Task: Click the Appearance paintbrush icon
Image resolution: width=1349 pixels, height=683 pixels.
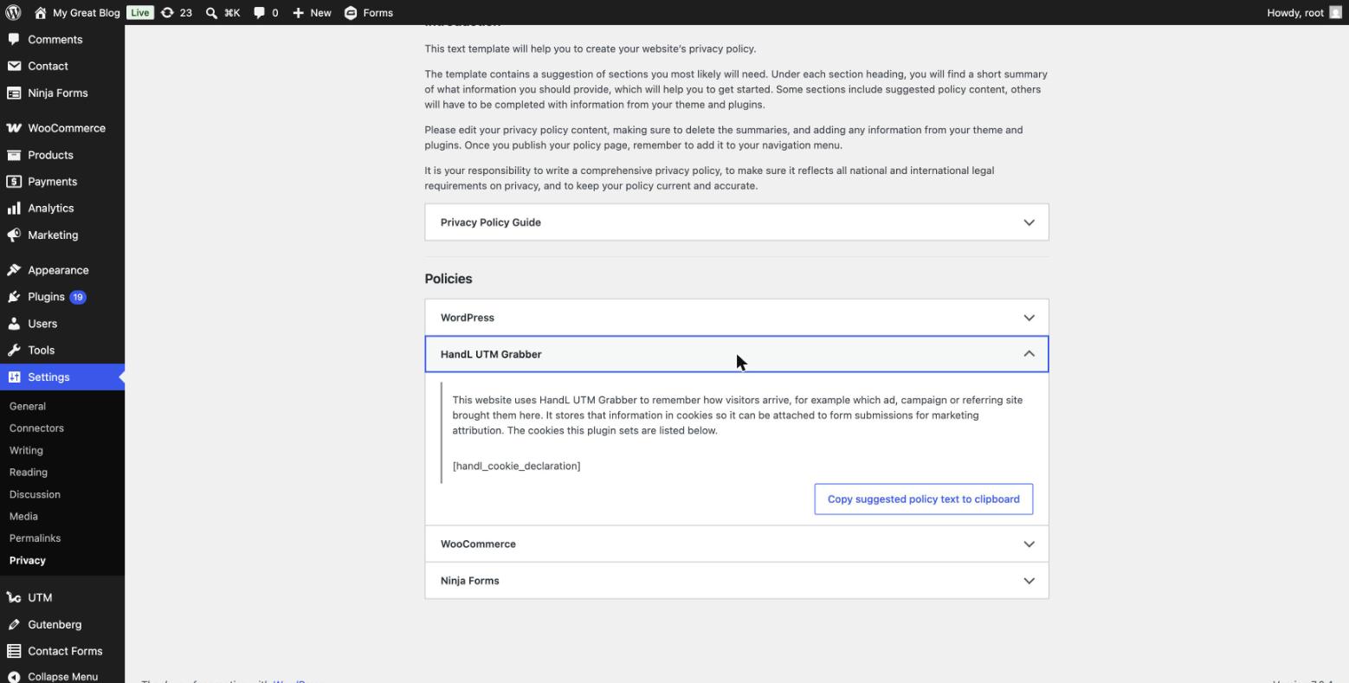Action: [x=14, y=270]
